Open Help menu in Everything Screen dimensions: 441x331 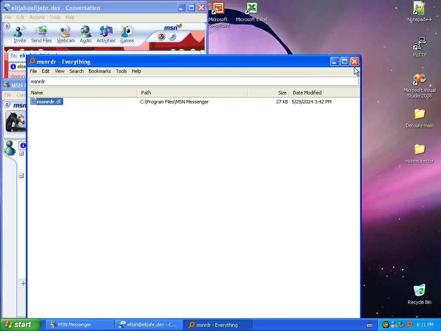(x=136, y=71)
